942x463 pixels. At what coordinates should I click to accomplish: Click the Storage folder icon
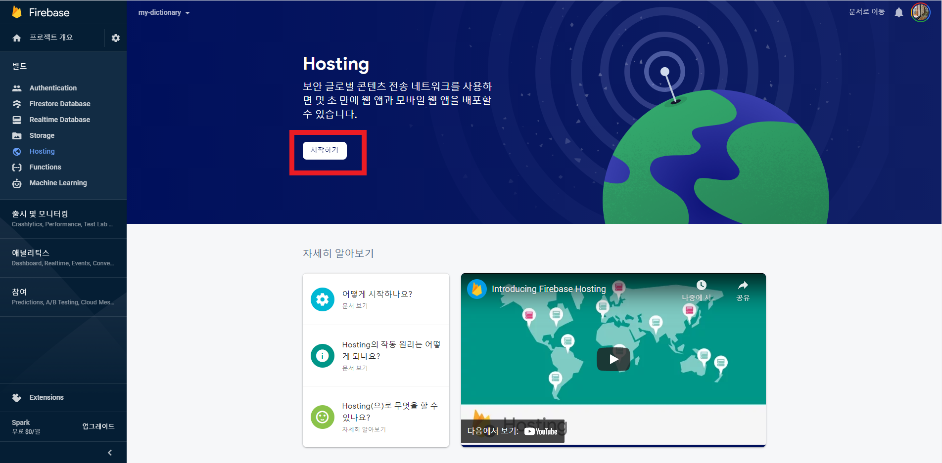[17, 135]
